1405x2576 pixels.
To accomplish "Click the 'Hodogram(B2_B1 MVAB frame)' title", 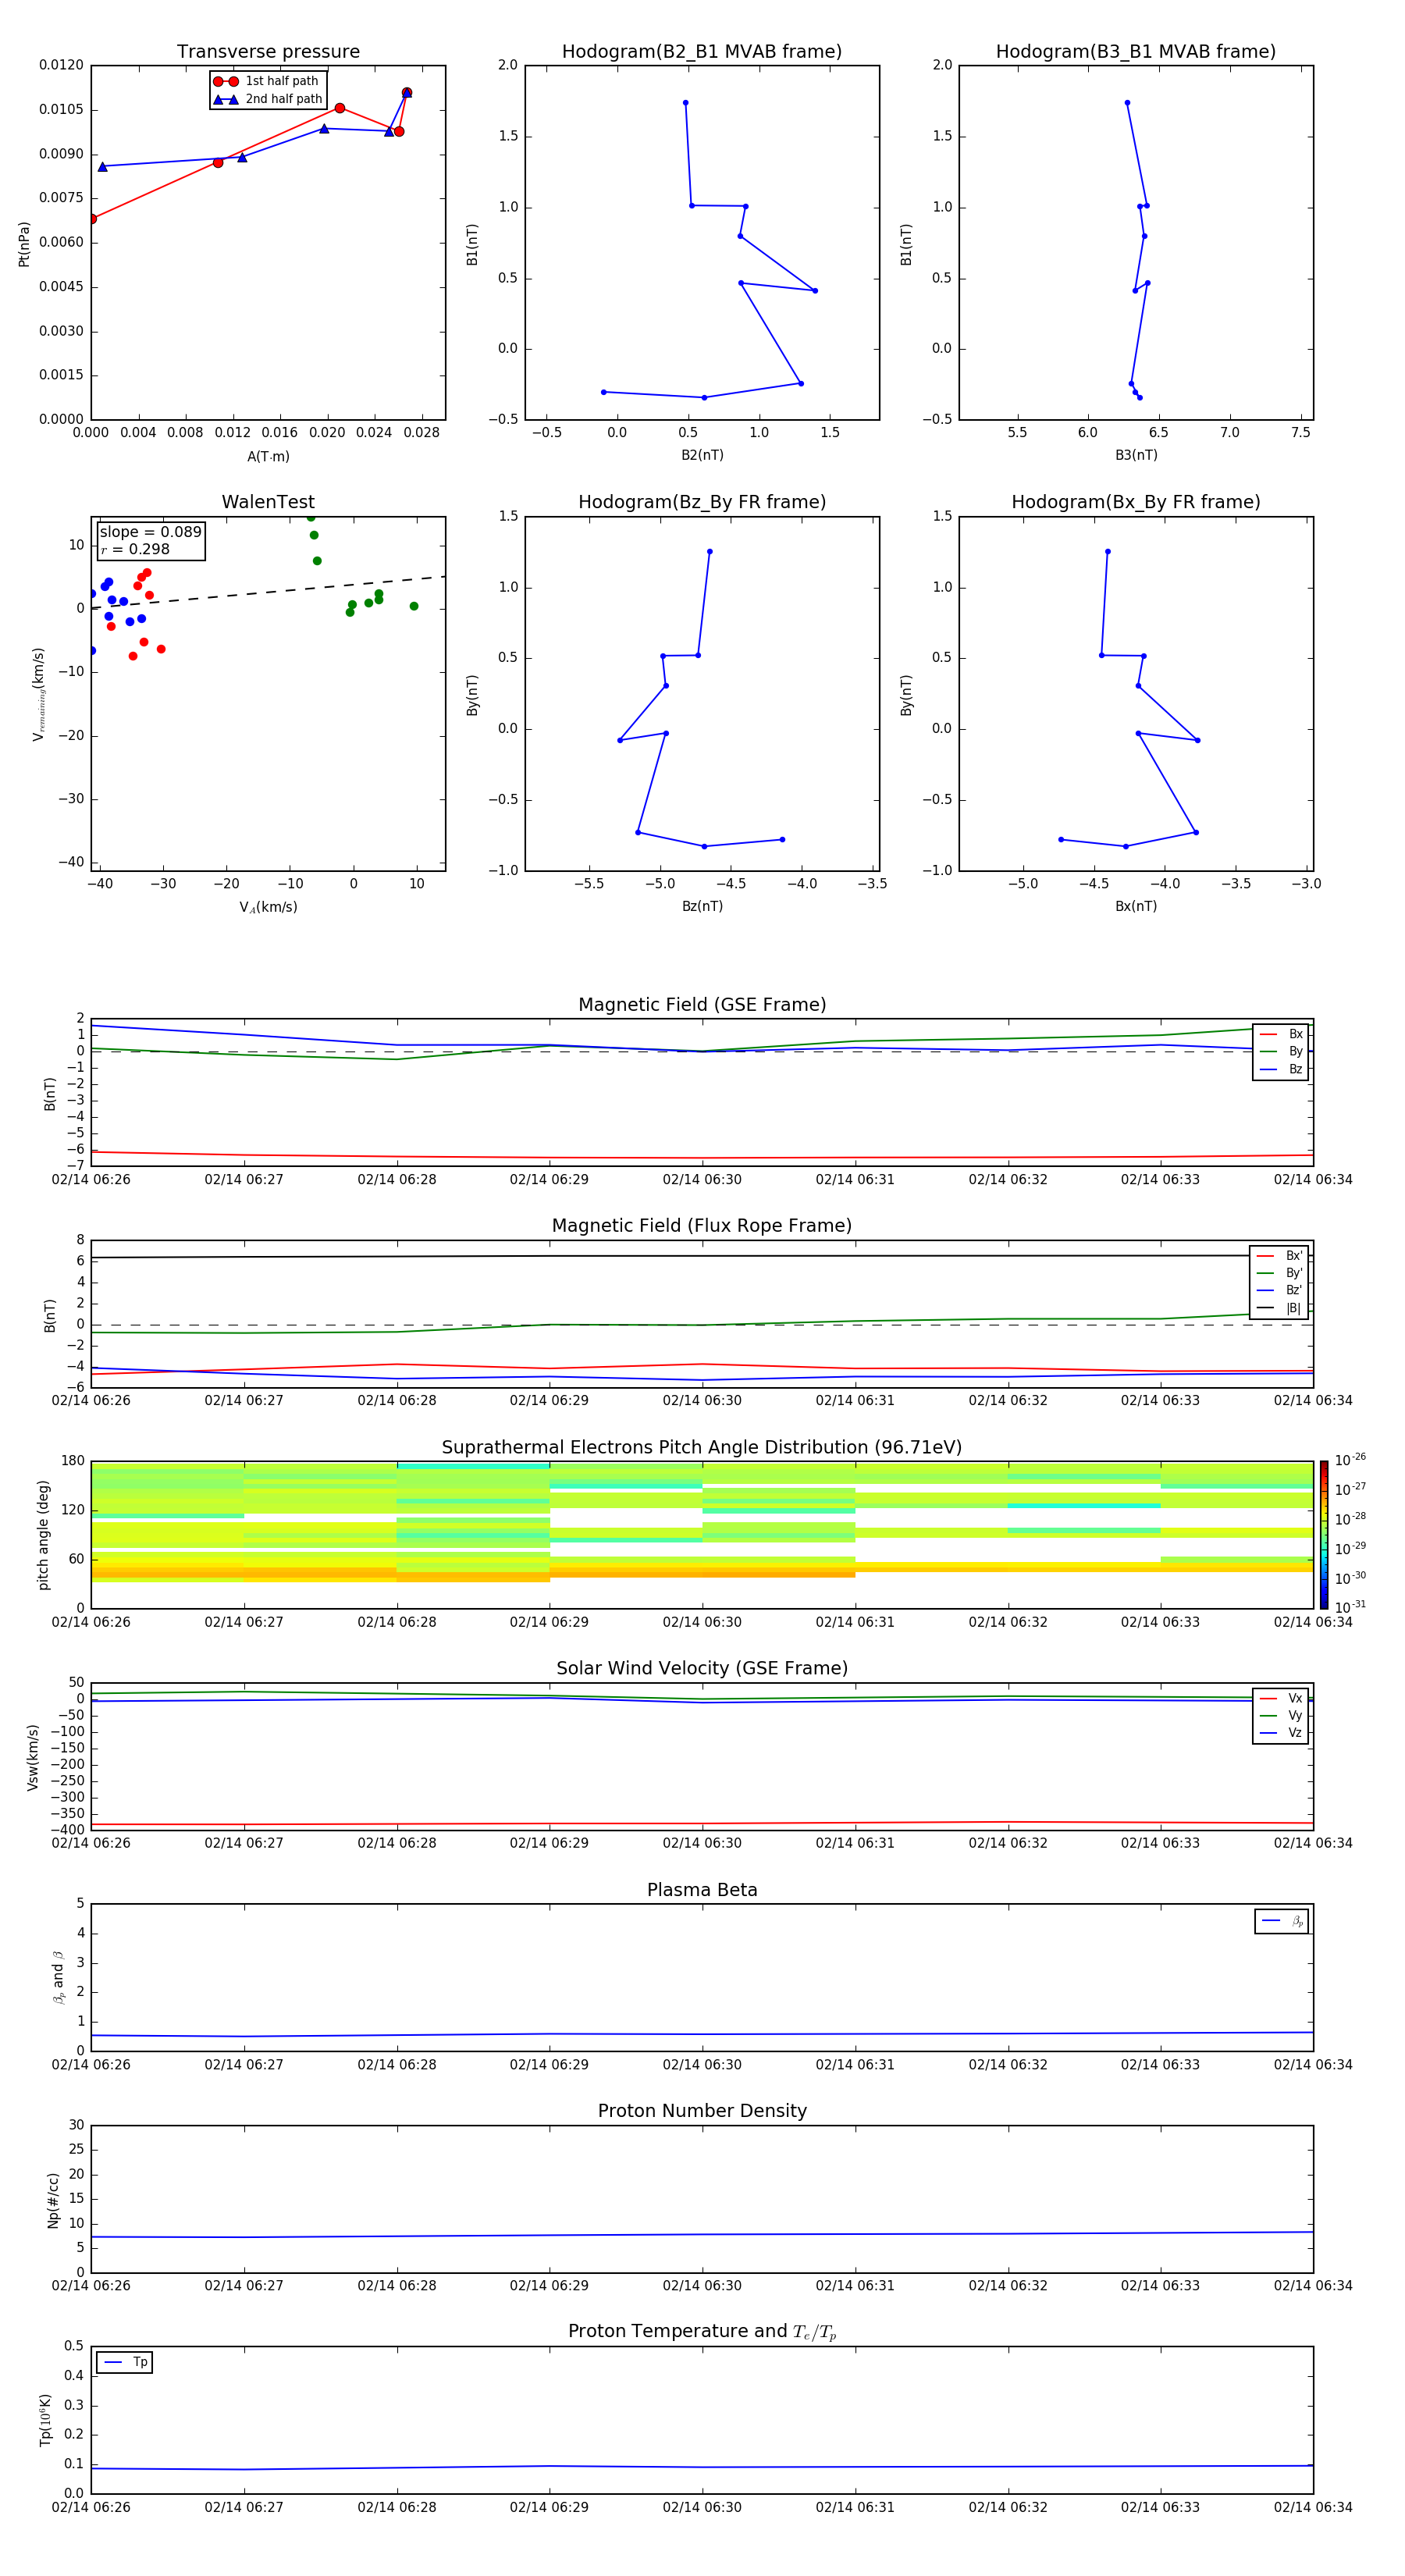I will (x=702, y=52).
